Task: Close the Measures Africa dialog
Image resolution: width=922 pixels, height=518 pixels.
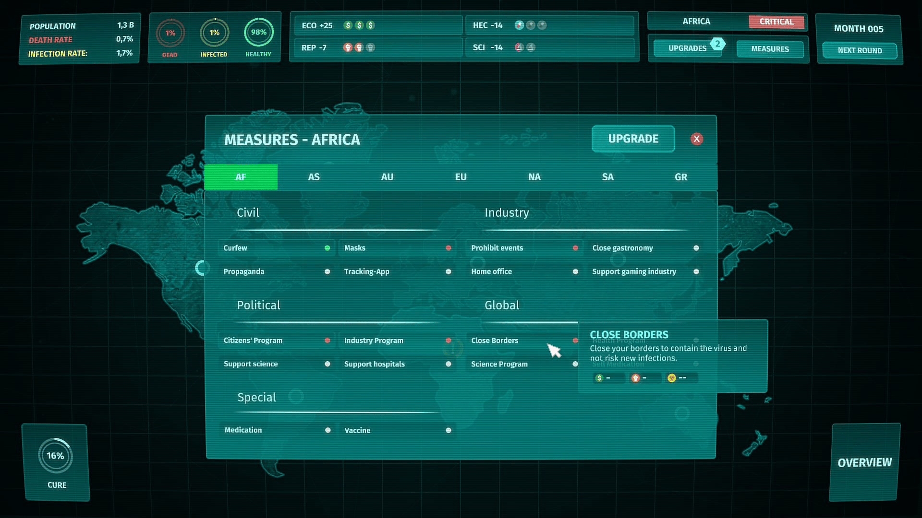Action: [696, 139]
